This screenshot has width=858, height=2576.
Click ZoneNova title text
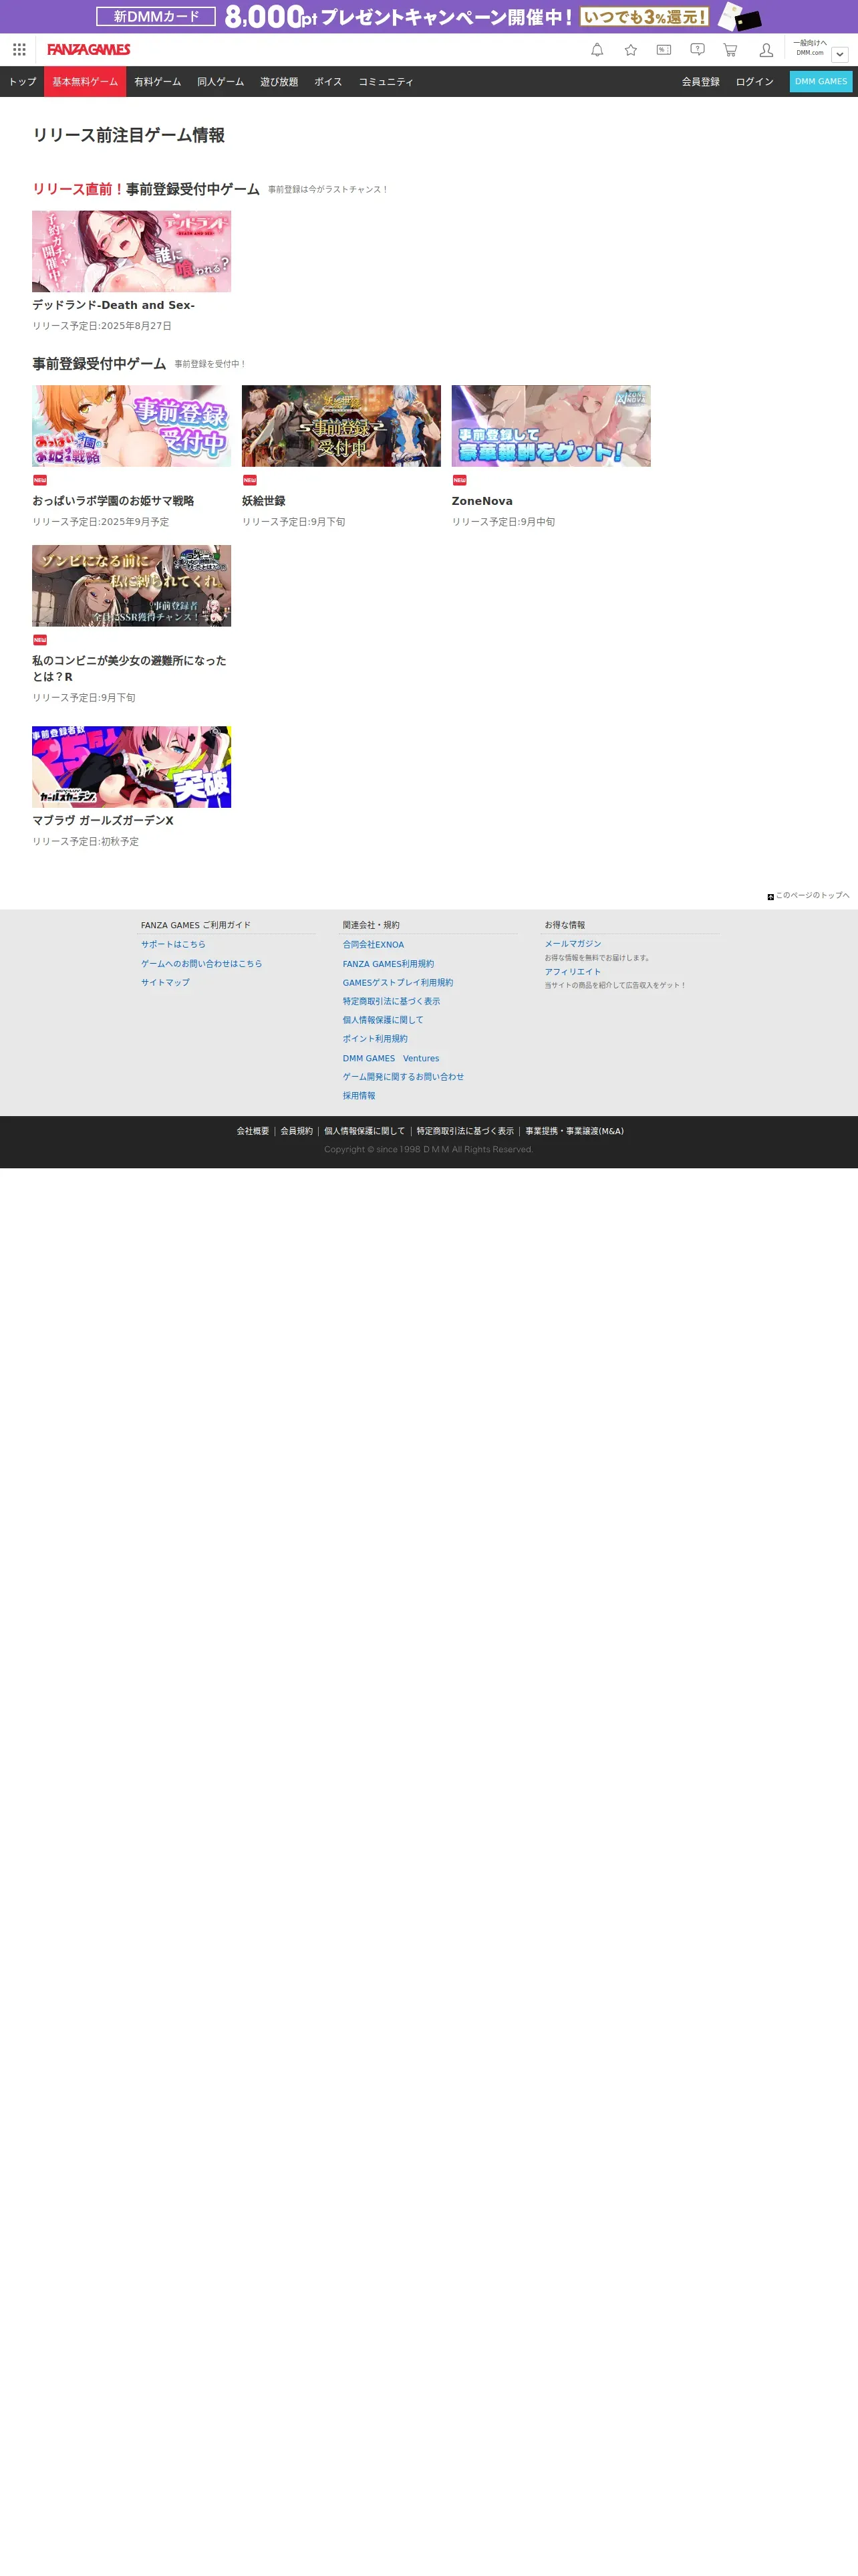(482, 501)
